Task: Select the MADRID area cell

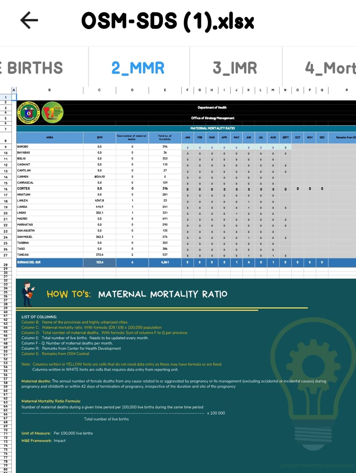Action: pyautogui.click(x=50, y=218)
